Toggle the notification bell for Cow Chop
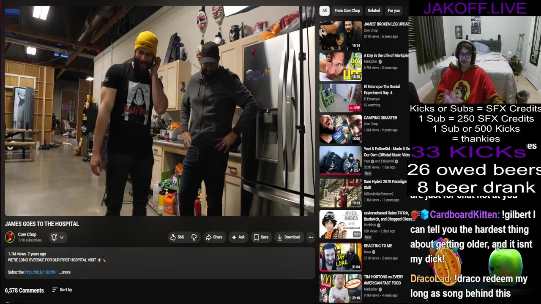 point(54,237)
